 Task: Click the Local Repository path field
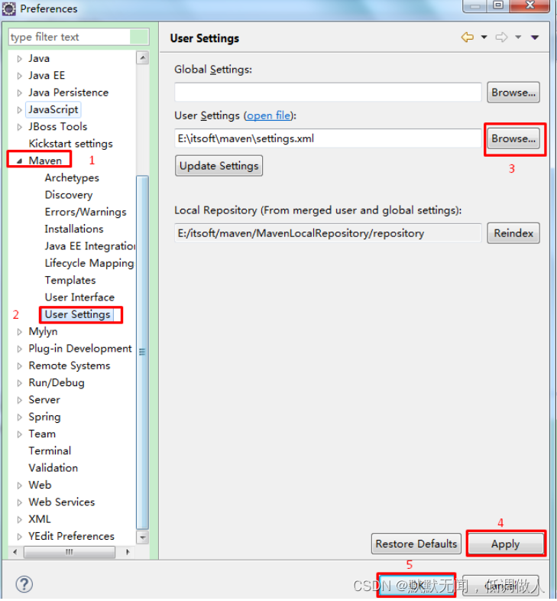[328, 233]
